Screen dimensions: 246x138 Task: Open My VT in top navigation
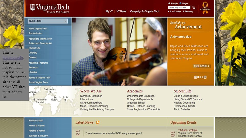click(x=109, y=11)
